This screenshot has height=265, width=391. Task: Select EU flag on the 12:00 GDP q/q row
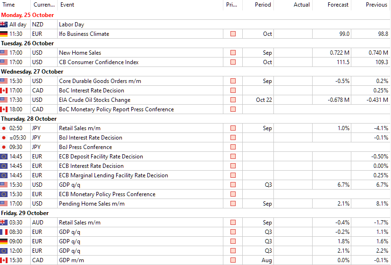tap(4, 251)
